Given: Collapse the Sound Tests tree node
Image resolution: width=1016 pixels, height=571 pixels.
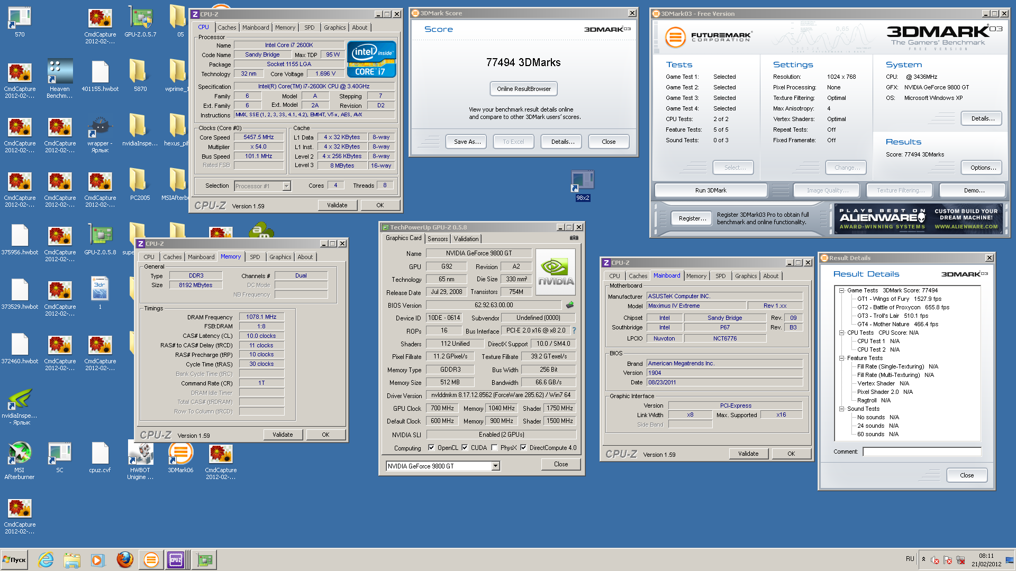Looking at the screenshot, I should (841, 409).
